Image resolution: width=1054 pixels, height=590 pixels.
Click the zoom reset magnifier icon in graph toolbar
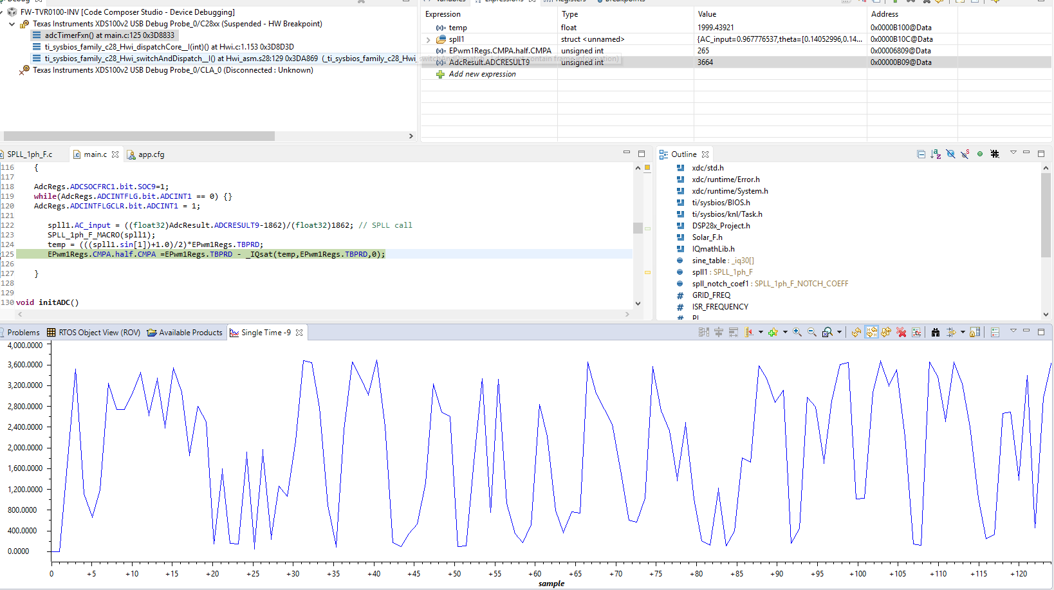827,333
